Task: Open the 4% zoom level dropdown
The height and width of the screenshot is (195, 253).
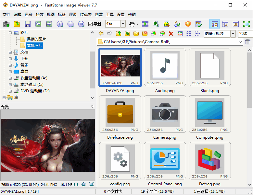Action: click(123, 24)
